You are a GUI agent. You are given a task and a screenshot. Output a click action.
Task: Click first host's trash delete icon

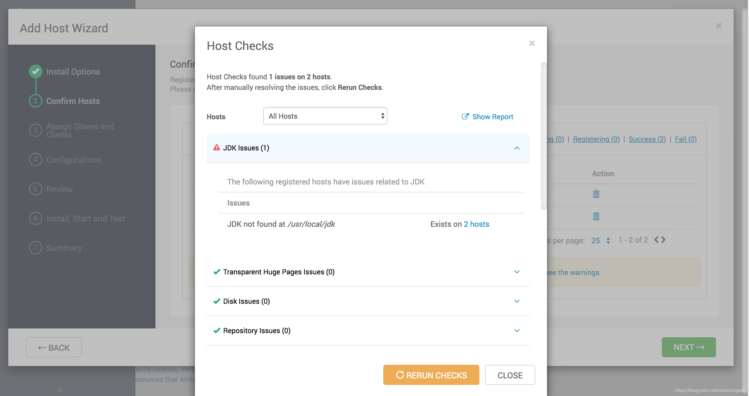click(x=596, y=194)
